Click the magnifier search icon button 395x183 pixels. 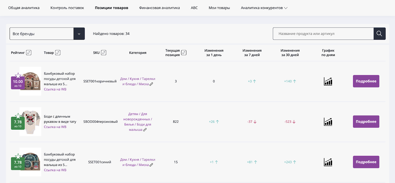tap(379, 34)
